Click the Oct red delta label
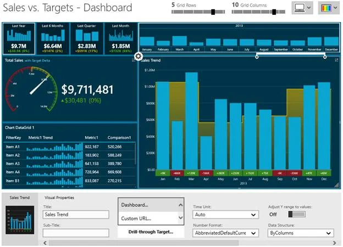Viewport: 343px width, 247px height. pyautogui.click(x=295, y=173)
